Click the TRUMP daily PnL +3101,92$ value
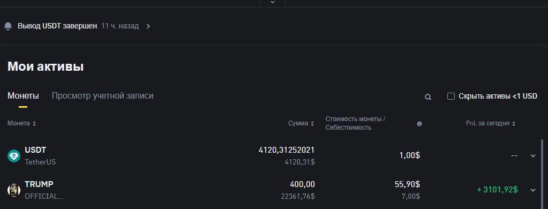This screenshot has width=548, height=209. (497, 190)
